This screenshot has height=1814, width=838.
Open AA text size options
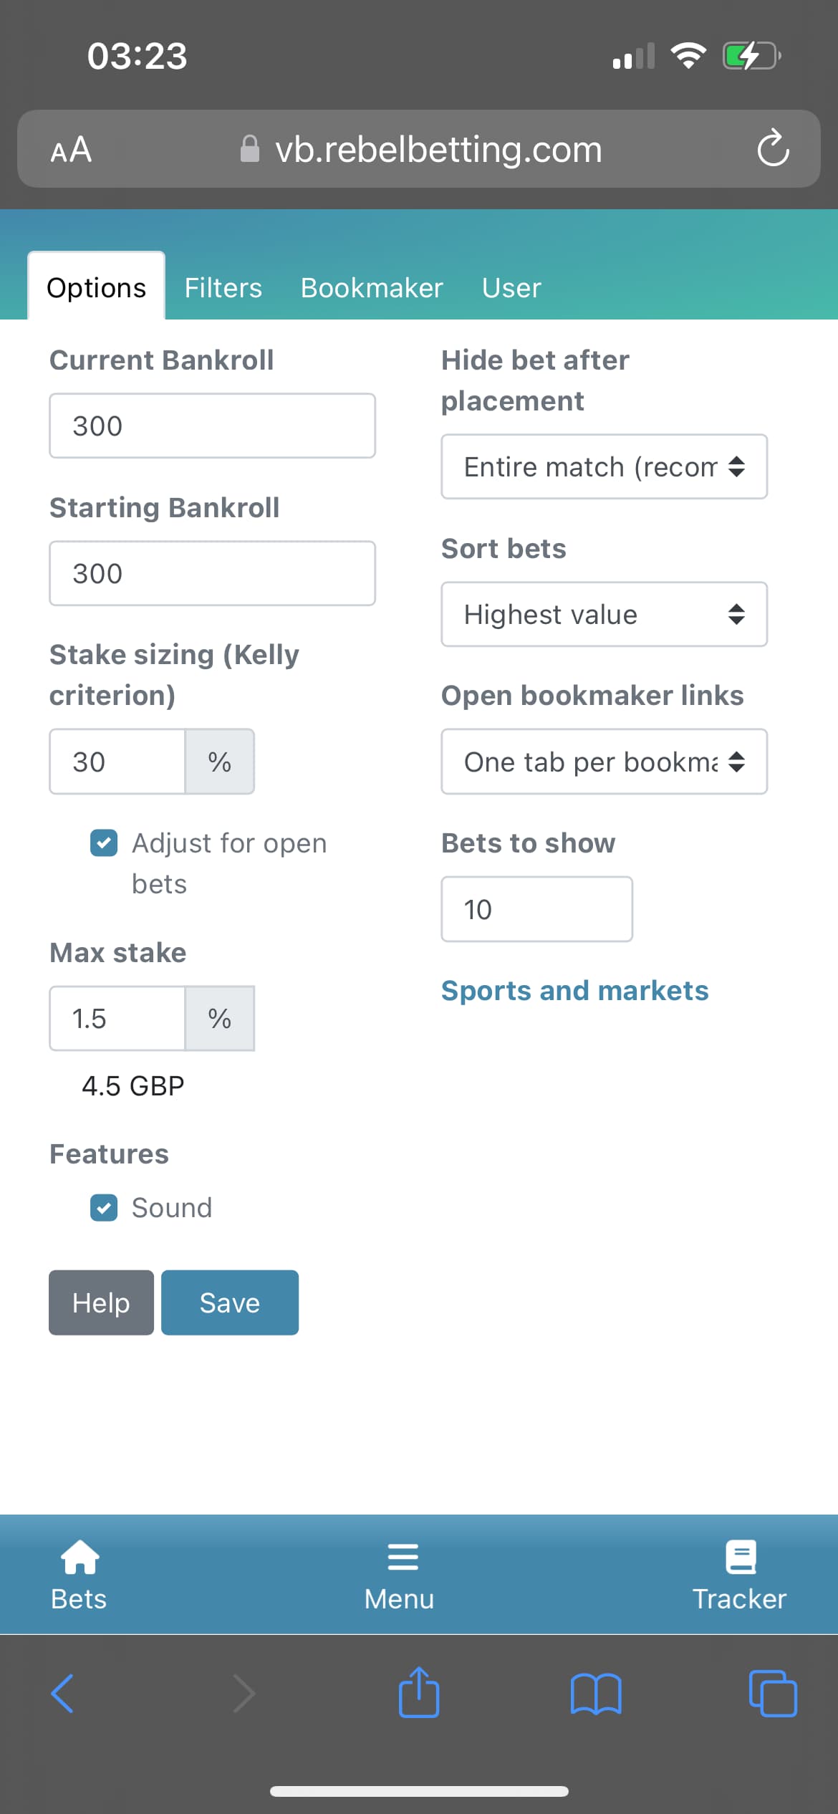[x=71, y=149]
